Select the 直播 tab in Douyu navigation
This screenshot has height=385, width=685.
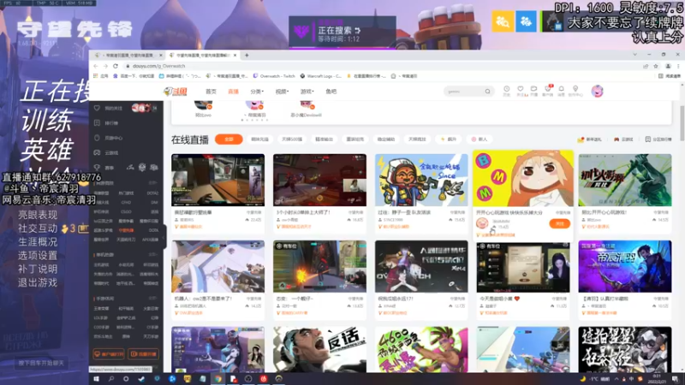coord(233,92)
